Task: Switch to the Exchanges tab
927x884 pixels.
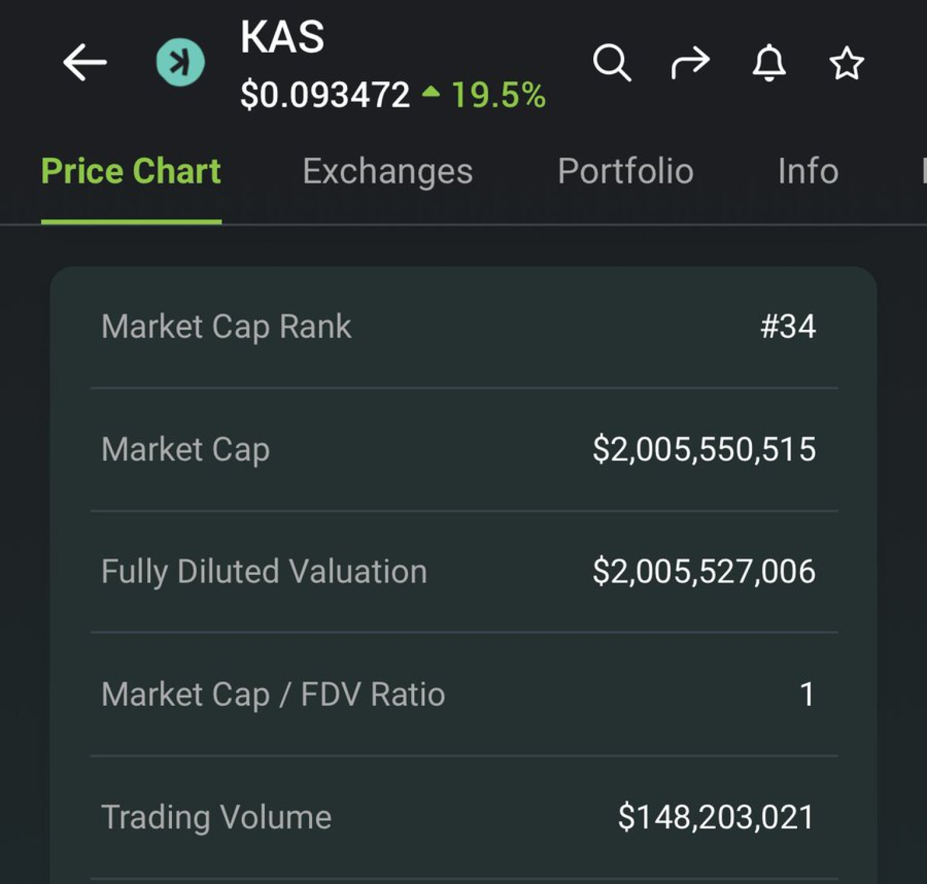Action: tap(389, 170)
